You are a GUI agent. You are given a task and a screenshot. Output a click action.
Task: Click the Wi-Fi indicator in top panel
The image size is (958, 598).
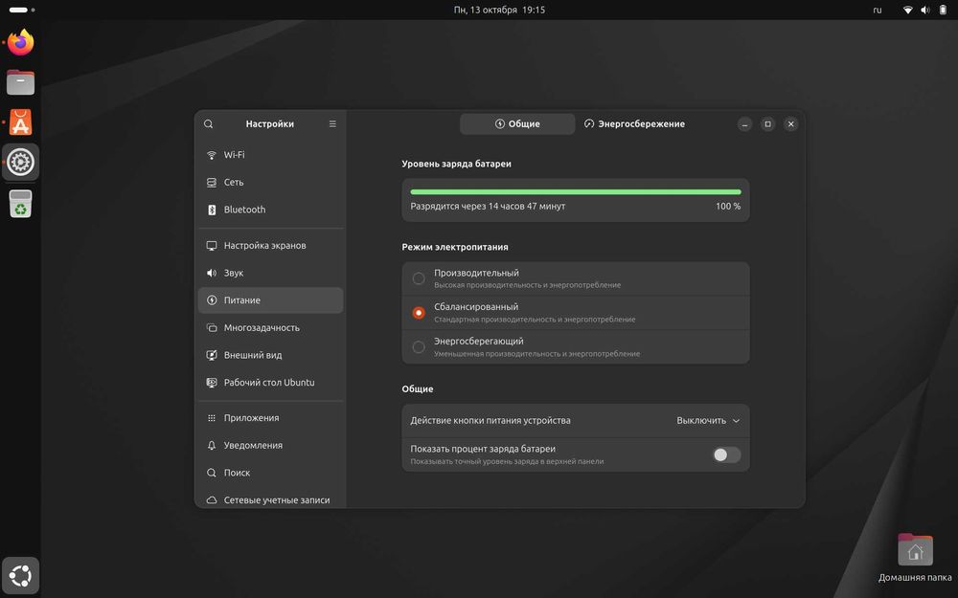click(x=908, y=10)
